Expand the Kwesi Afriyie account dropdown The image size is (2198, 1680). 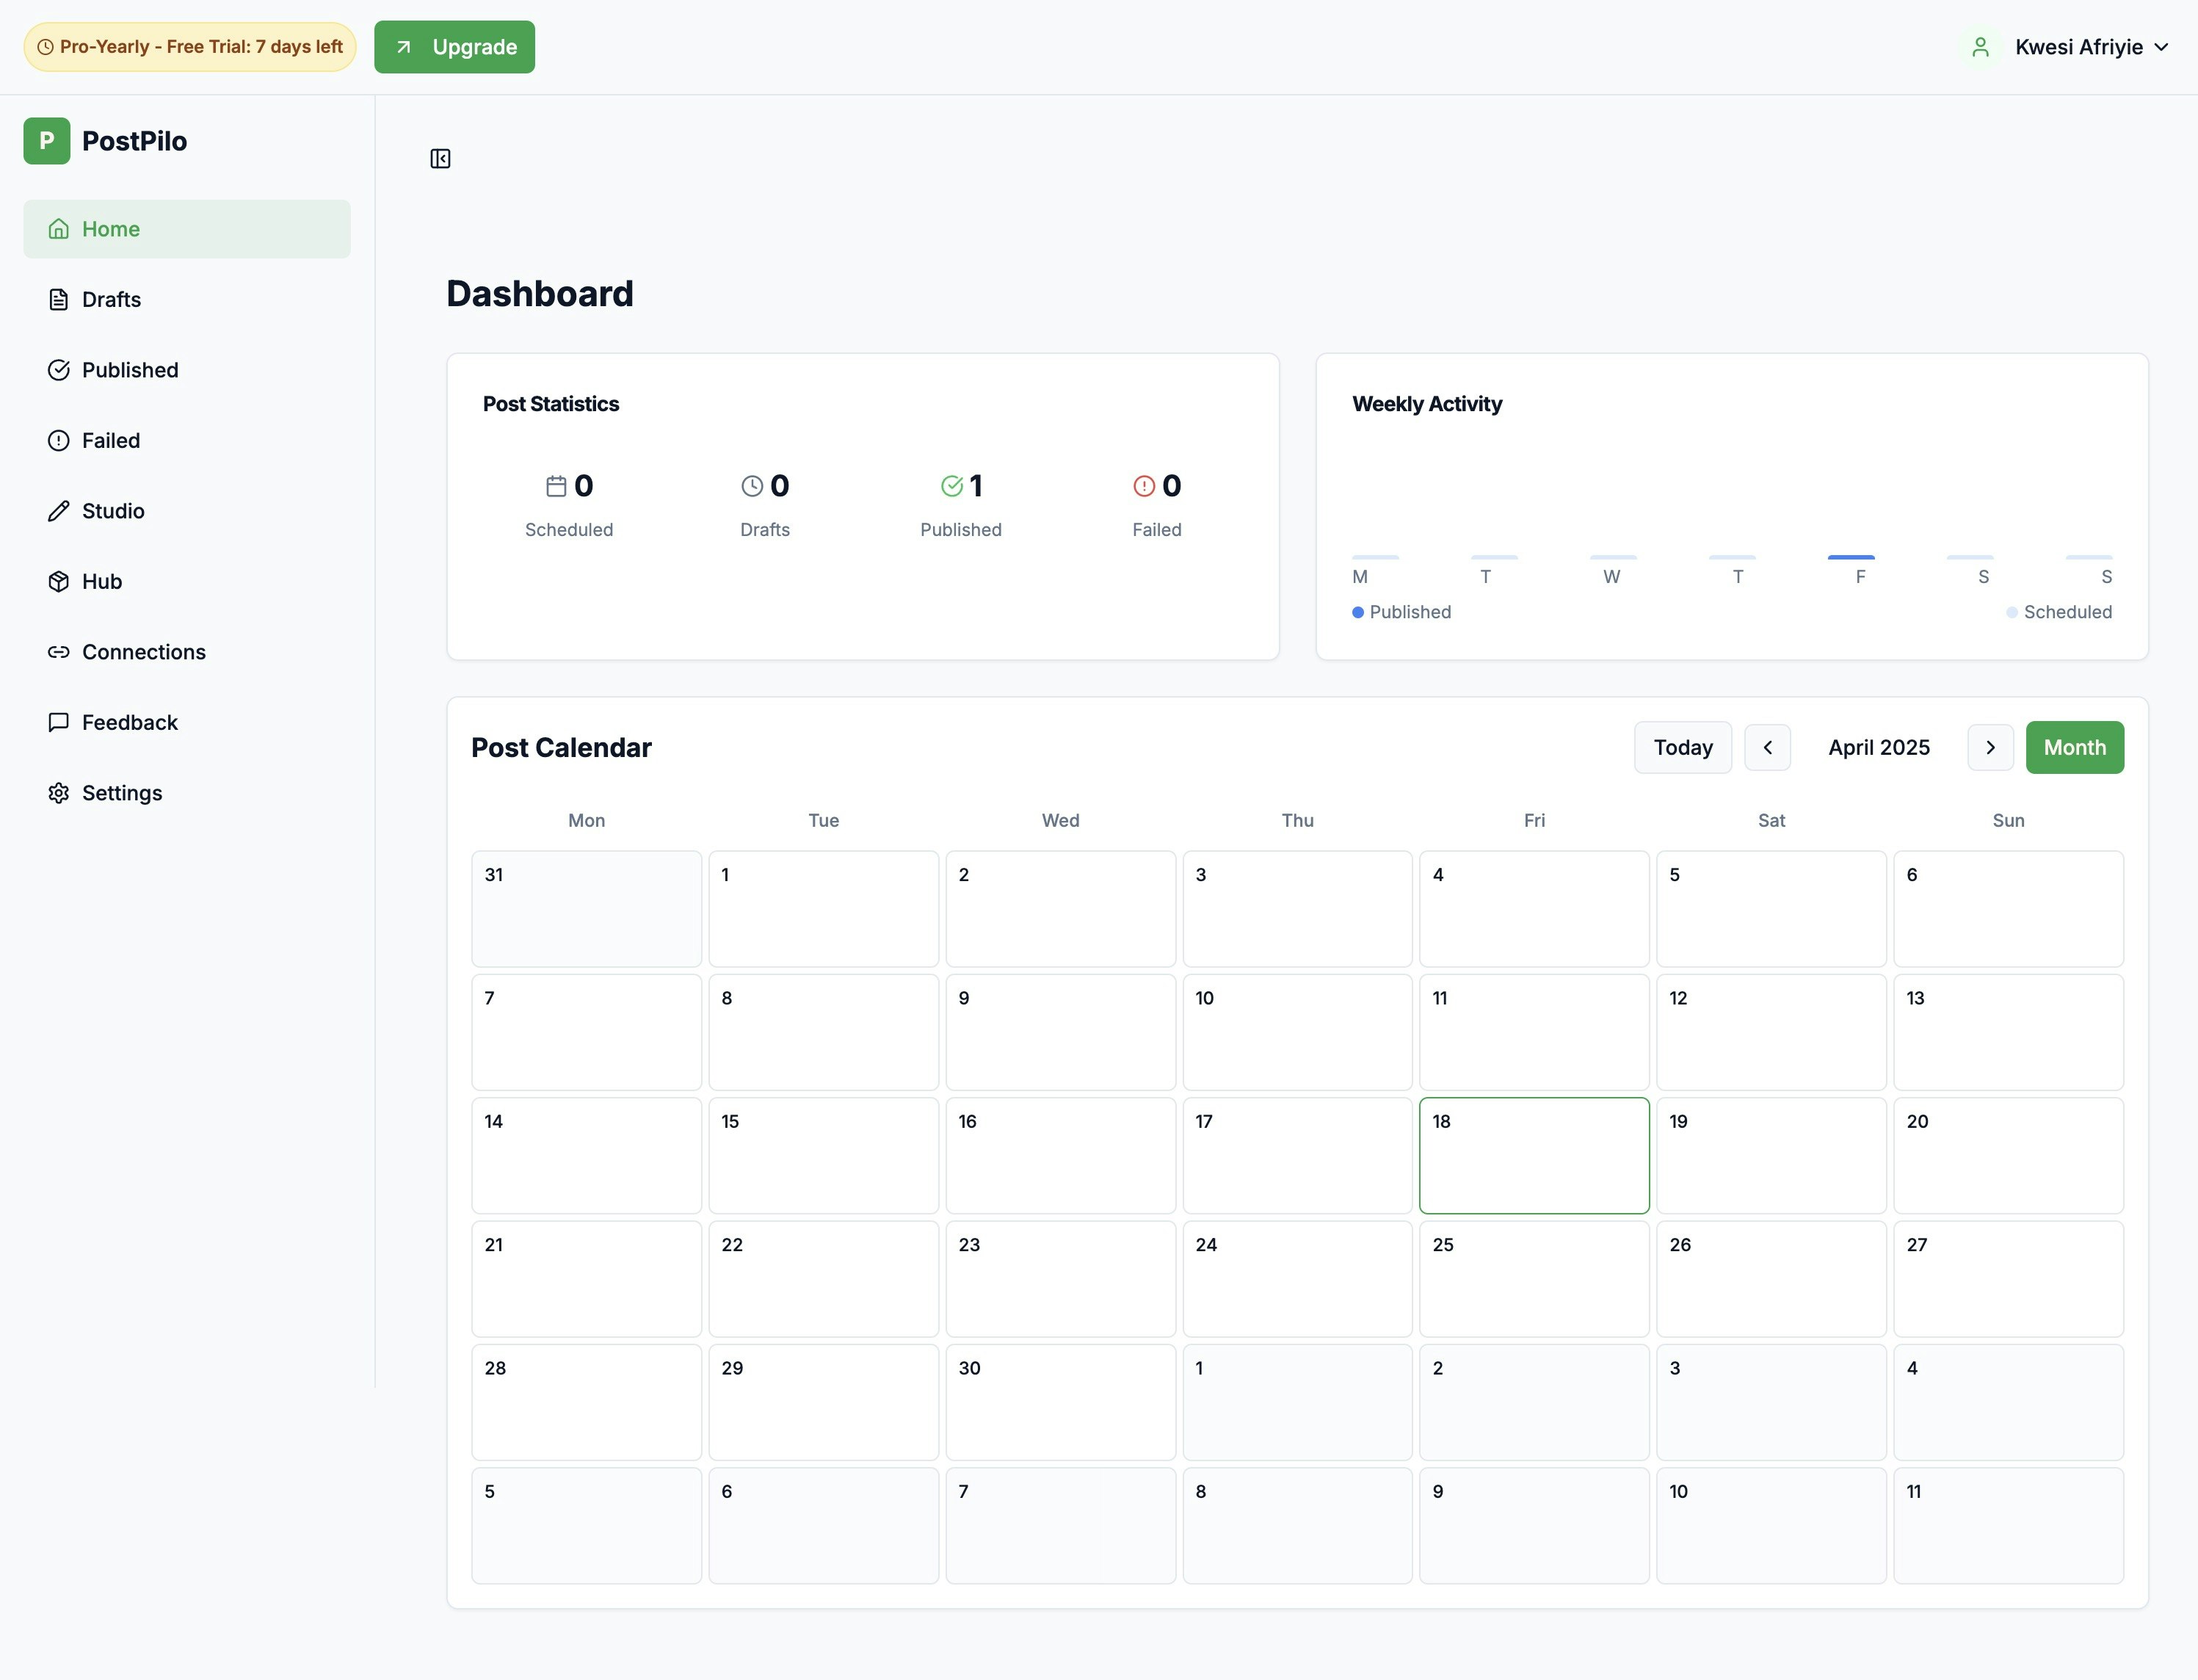pos(2091,47)
